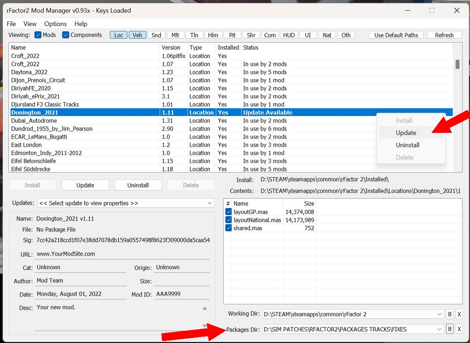This screenshot has width=470, height=343.
Task: Select the DiriyahFE_2020 row
Action: [x=231, y=88]
